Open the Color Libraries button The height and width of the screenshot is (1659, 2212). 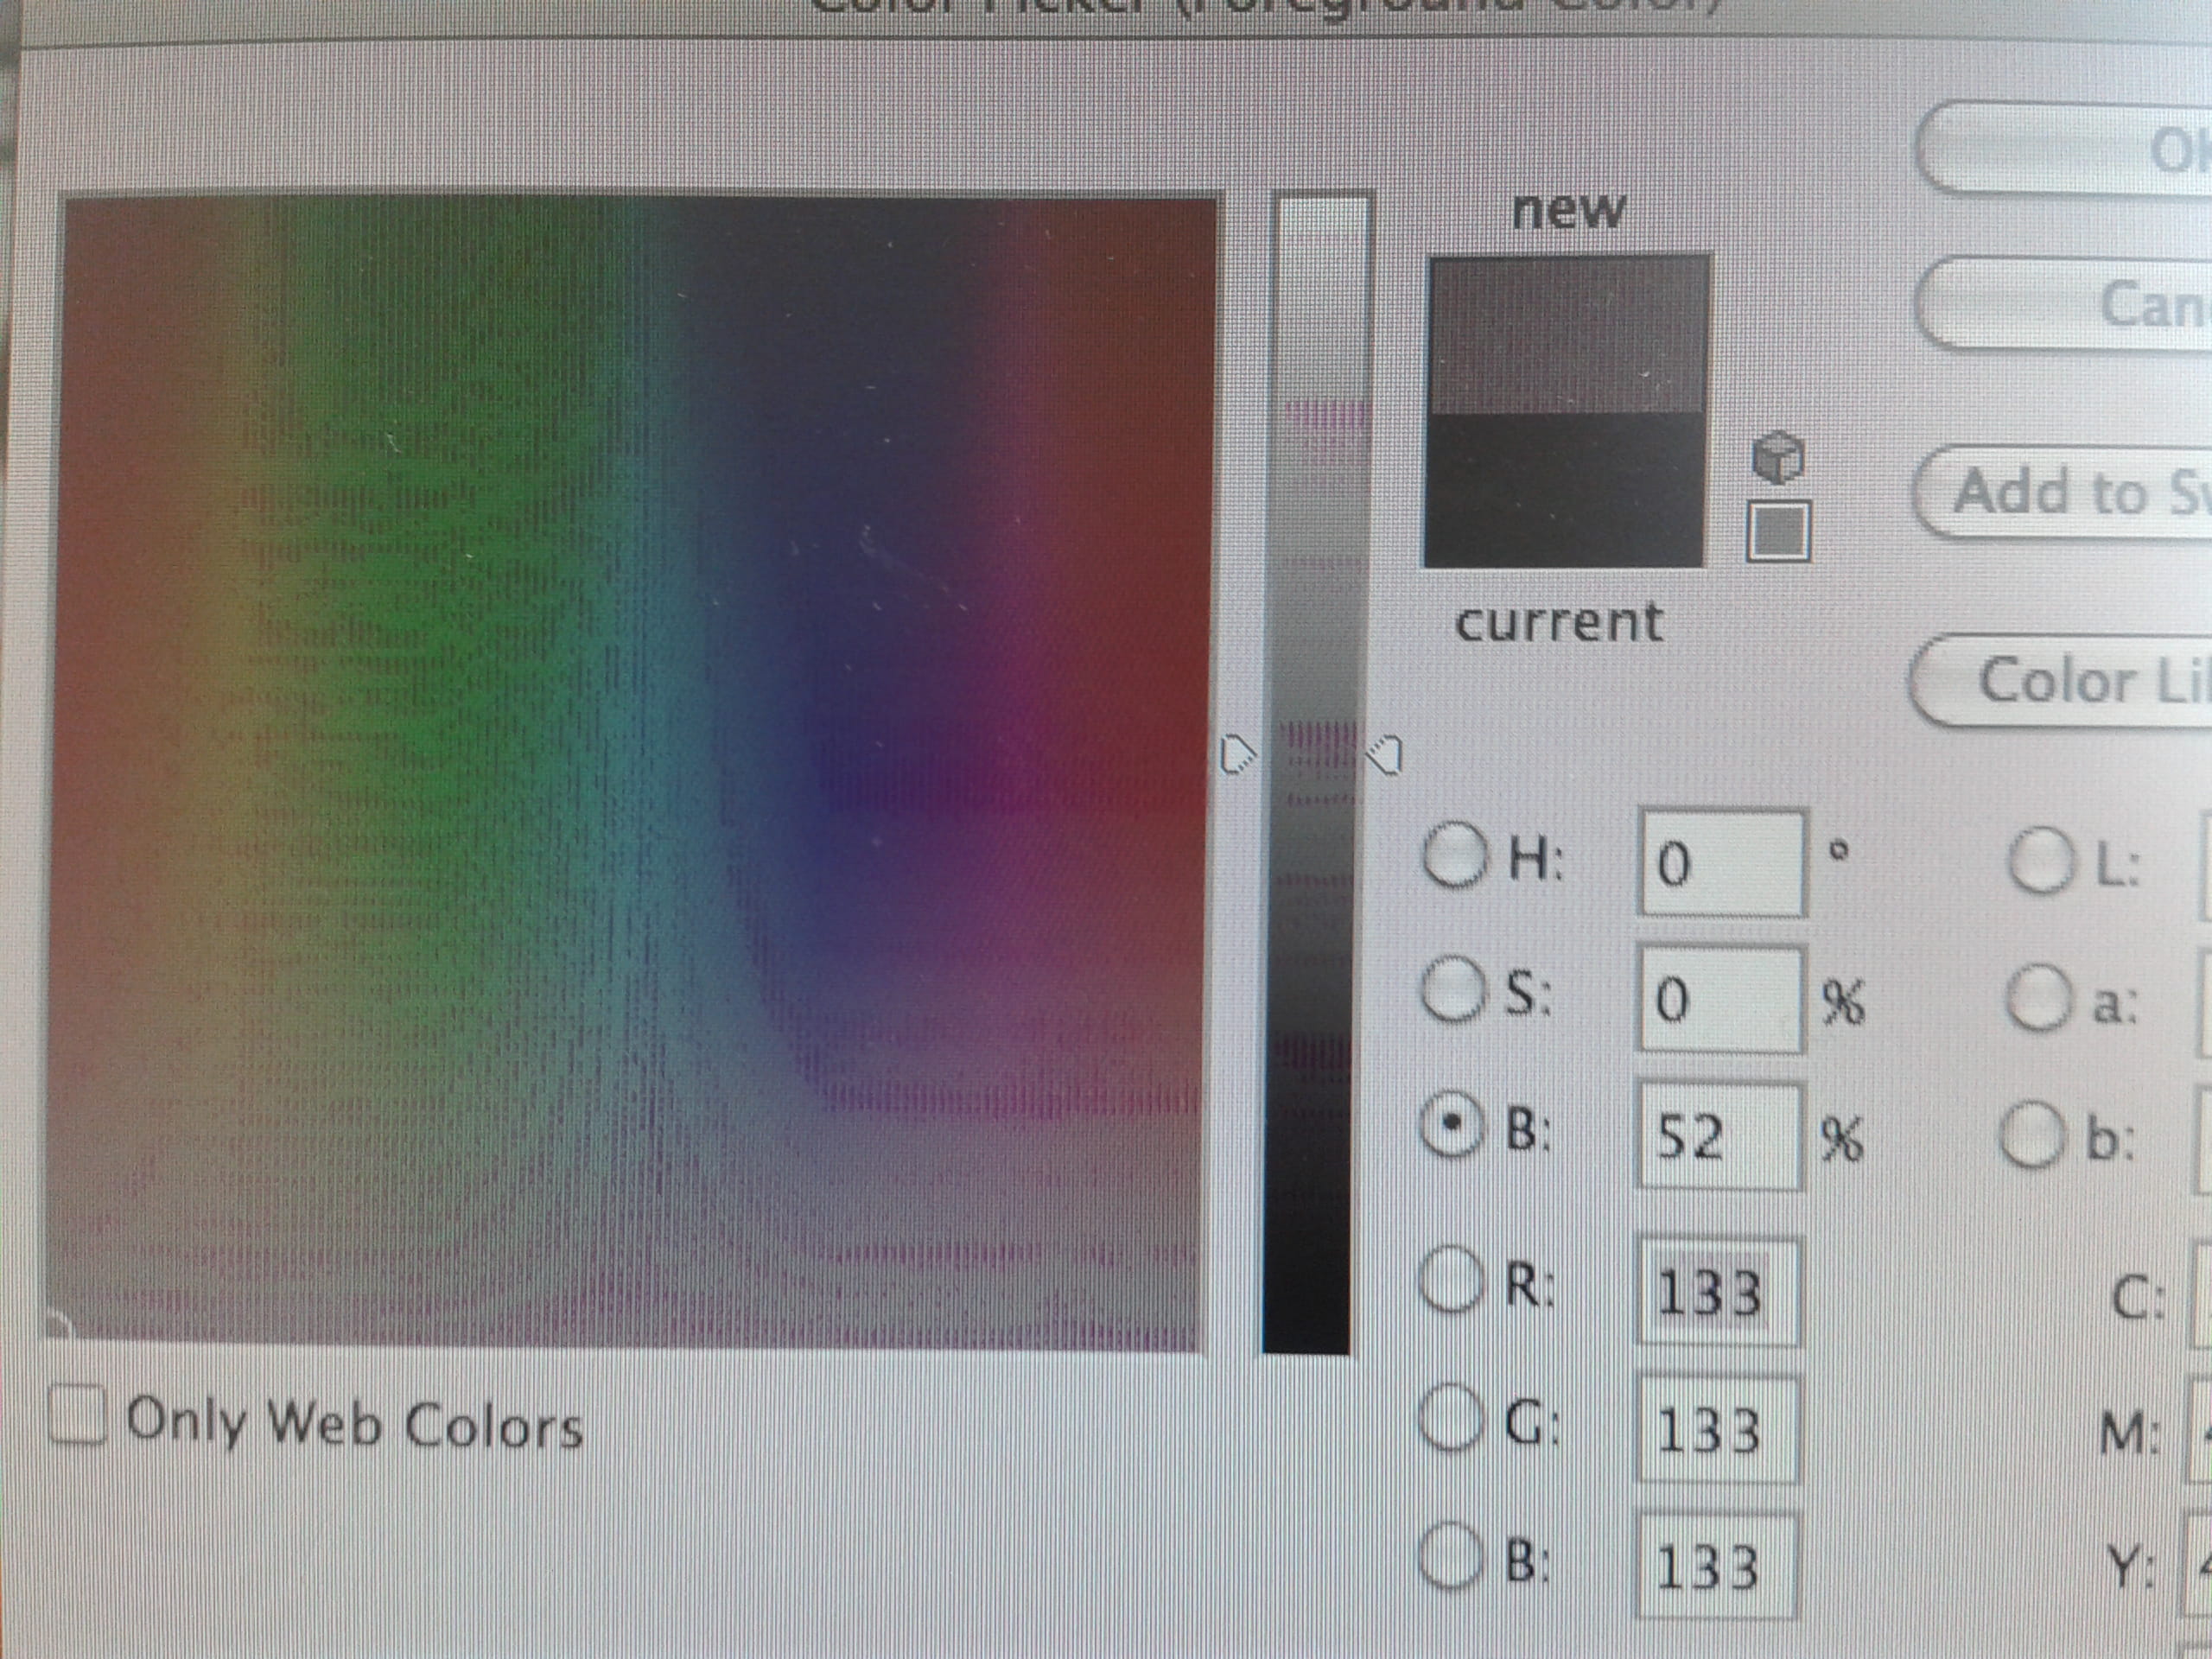pyautogui.click(x=2070, y=682)
